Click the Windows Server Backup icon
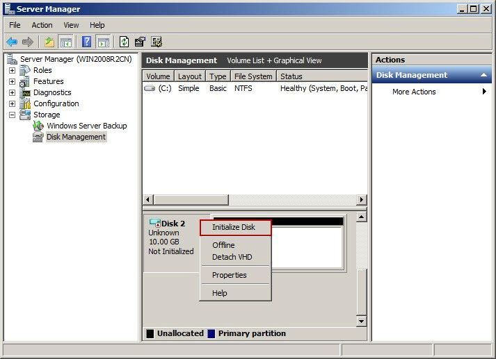Viewport: 496px width, 359px height. pos(38,126)
